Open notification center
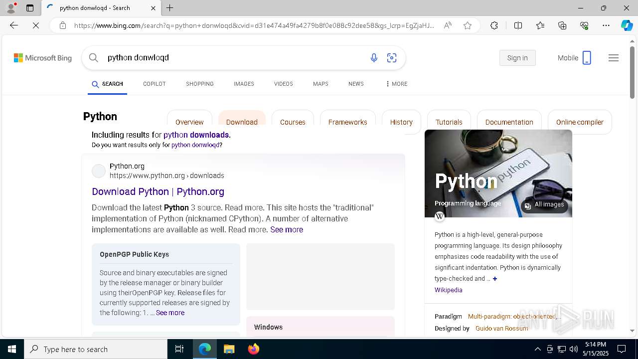Screen dimensions: 638x359 (x=622, y=349)
